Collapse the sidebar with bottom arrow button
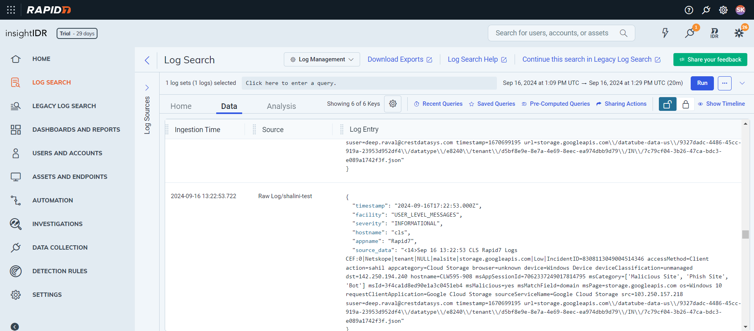 (15, 327)
